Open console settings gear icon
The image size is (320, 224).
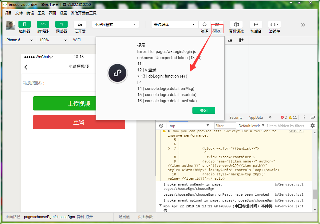[312, 126]
